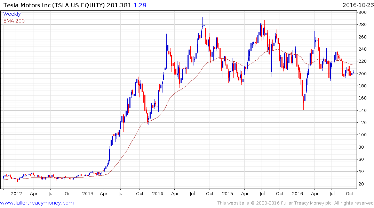The height and width of the screenshot is (208, 374).
Task: Click the Oct label just before 2013
Action: pos(69,193)
